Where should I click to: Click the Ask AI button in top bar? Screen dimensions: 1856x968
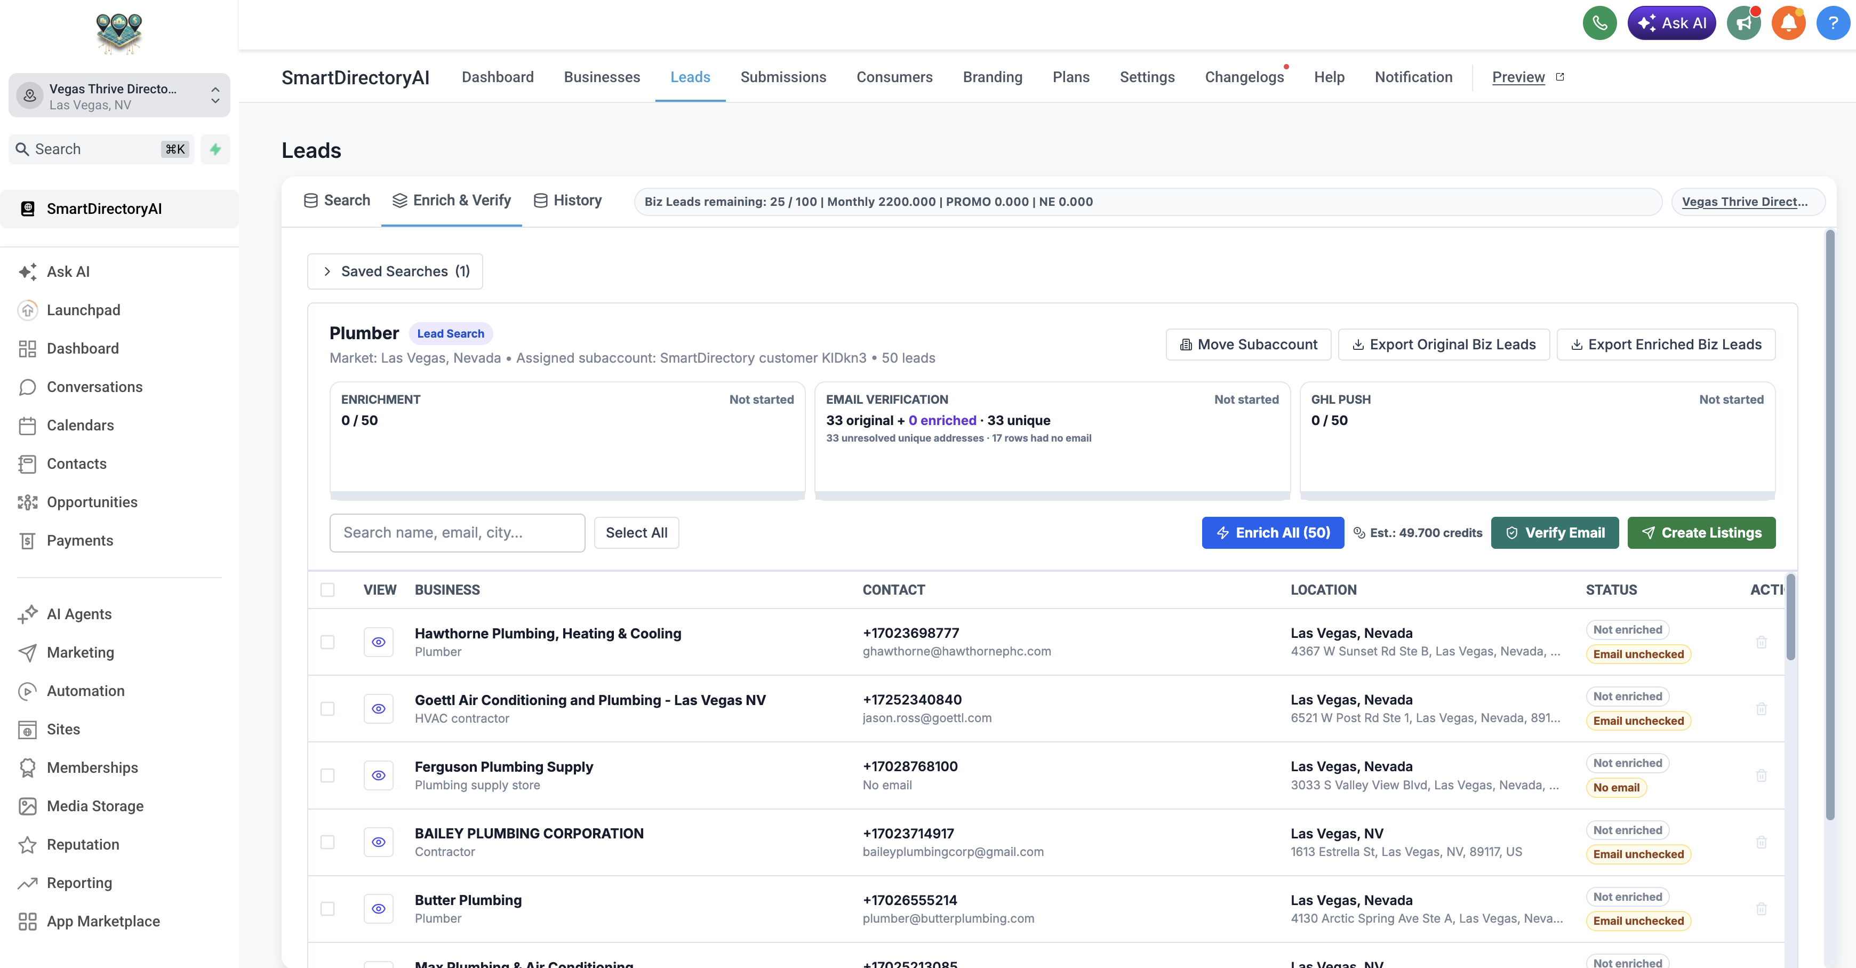pos(1671,23)
